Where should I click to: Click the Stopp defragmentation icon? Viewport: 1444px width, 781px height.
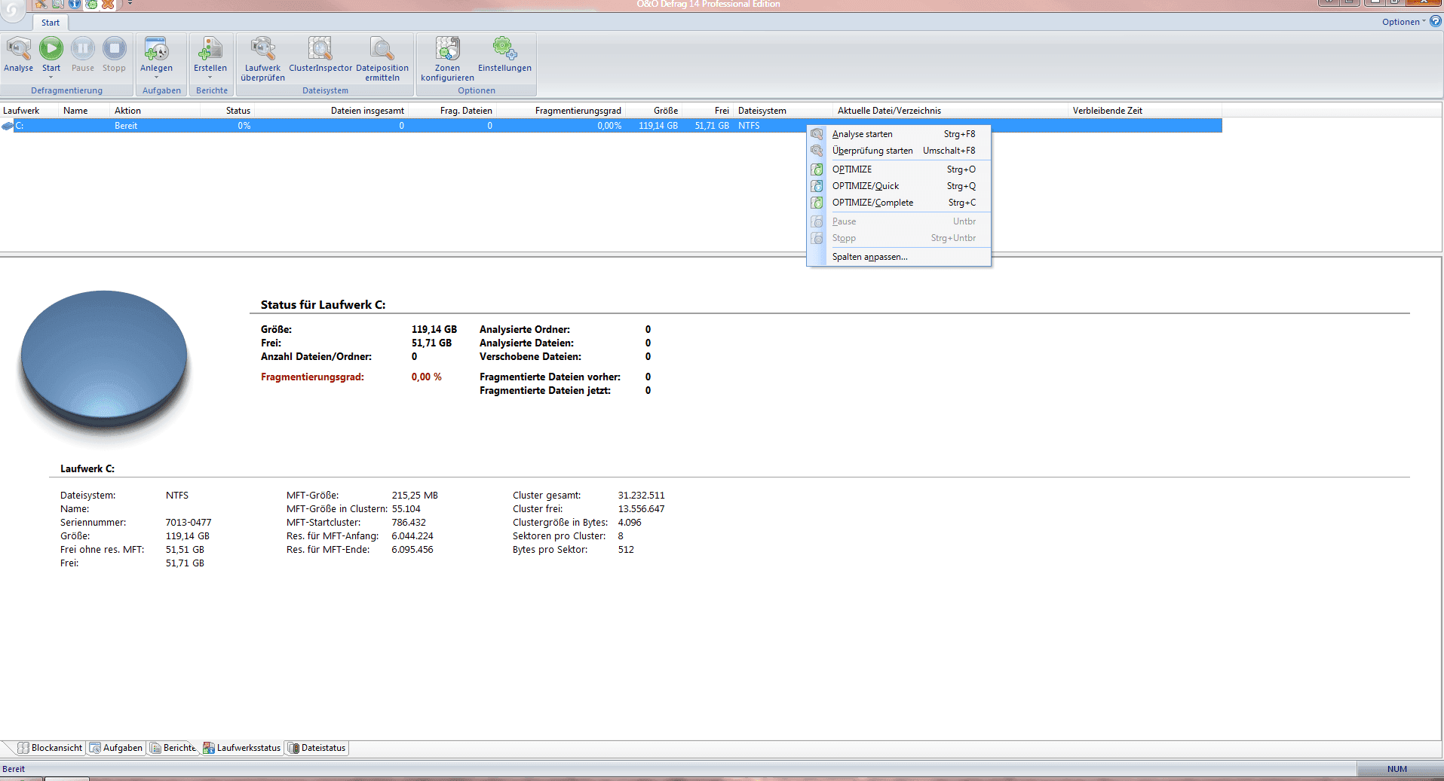pyautogui.click(x=115, y=49)
